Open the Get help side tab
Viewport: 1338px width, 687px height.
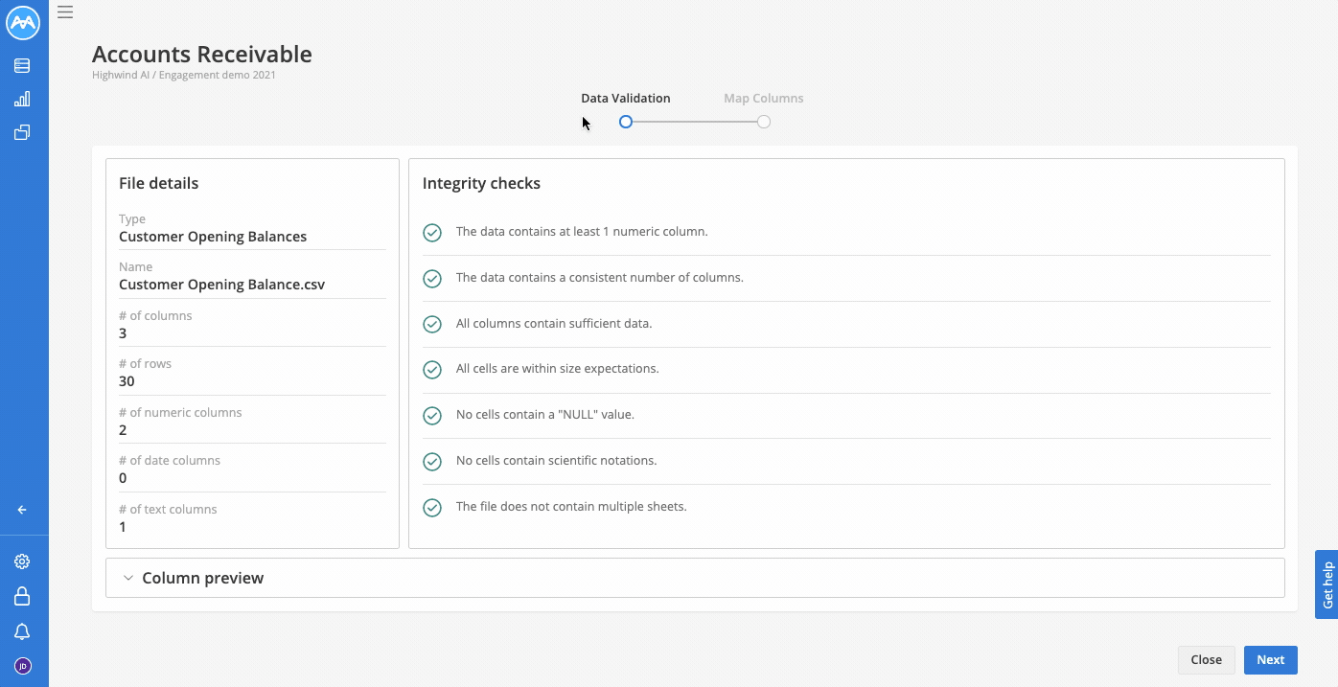(x=1326, y=584)
